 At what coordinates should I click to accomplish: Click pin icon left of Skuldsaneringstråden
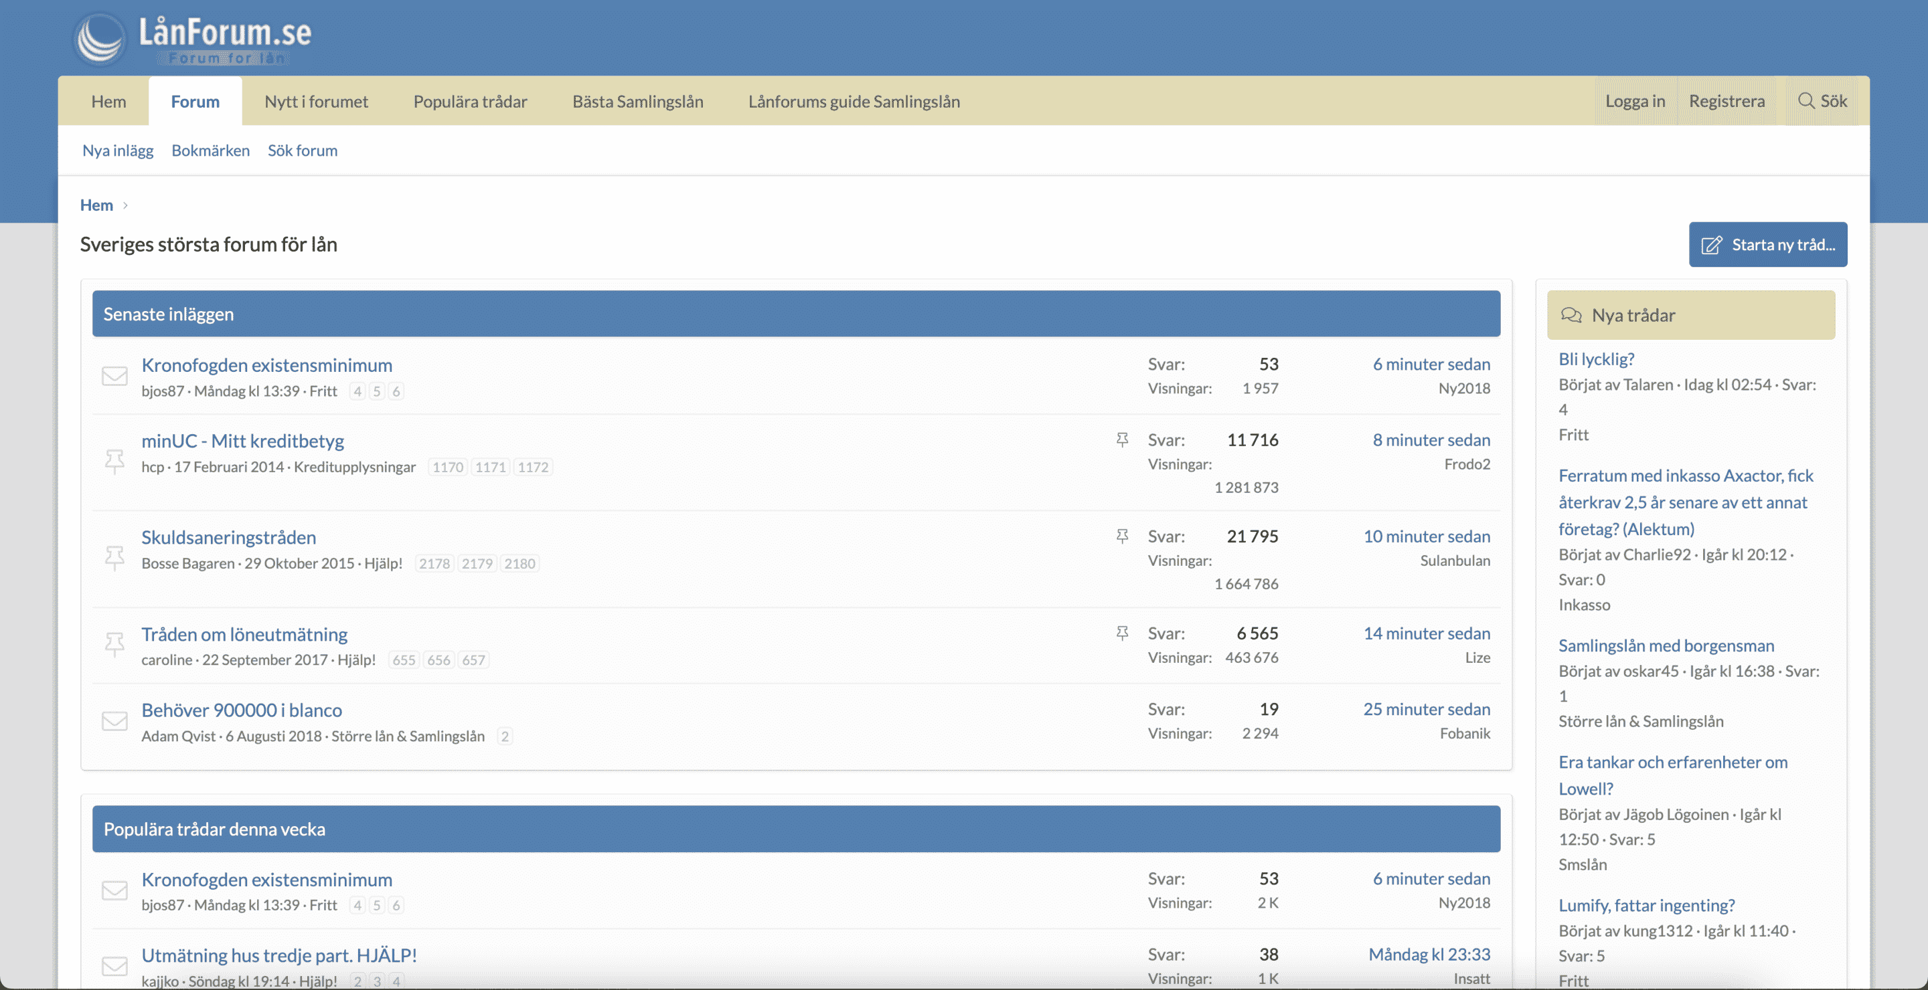tap(114, 558)
